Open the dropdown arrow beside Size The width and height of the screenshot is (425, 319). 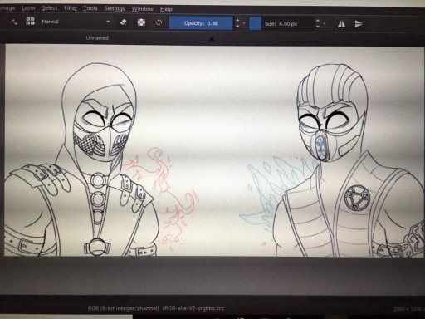[324, 24]
